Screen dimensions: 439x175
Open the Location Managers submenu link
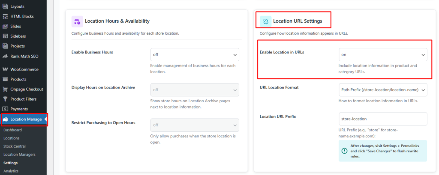(x=19, y=154)
